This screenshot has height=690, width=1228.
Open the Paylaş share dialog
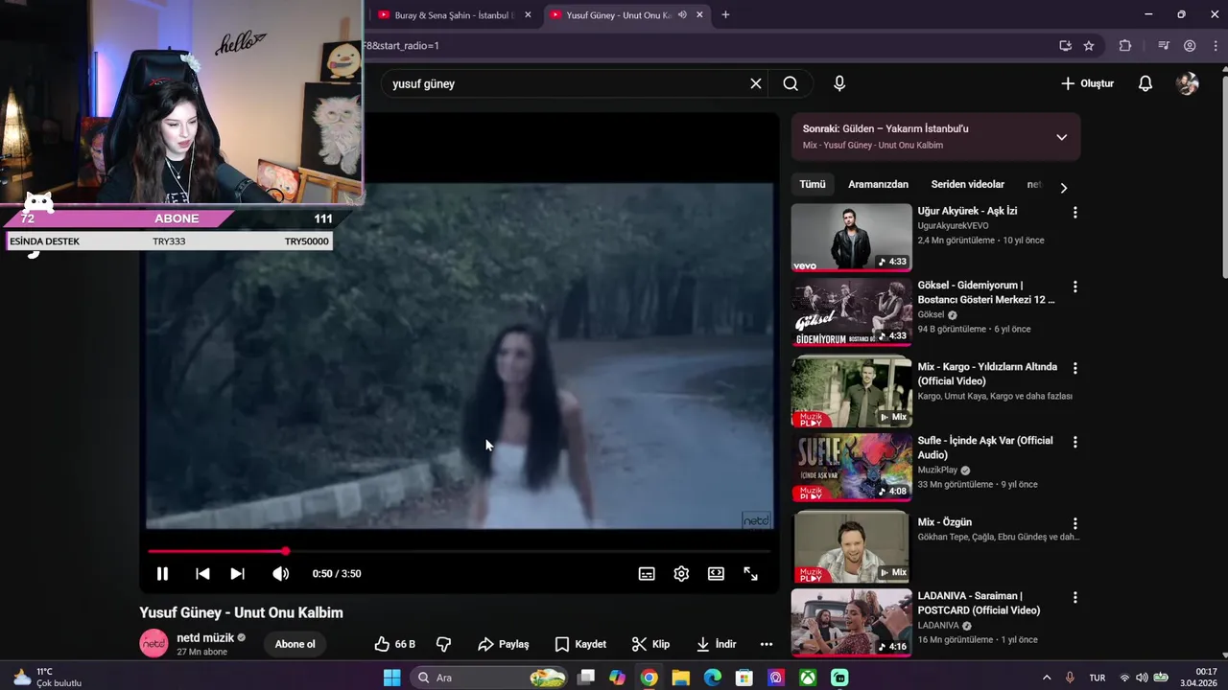pos(504,644)
